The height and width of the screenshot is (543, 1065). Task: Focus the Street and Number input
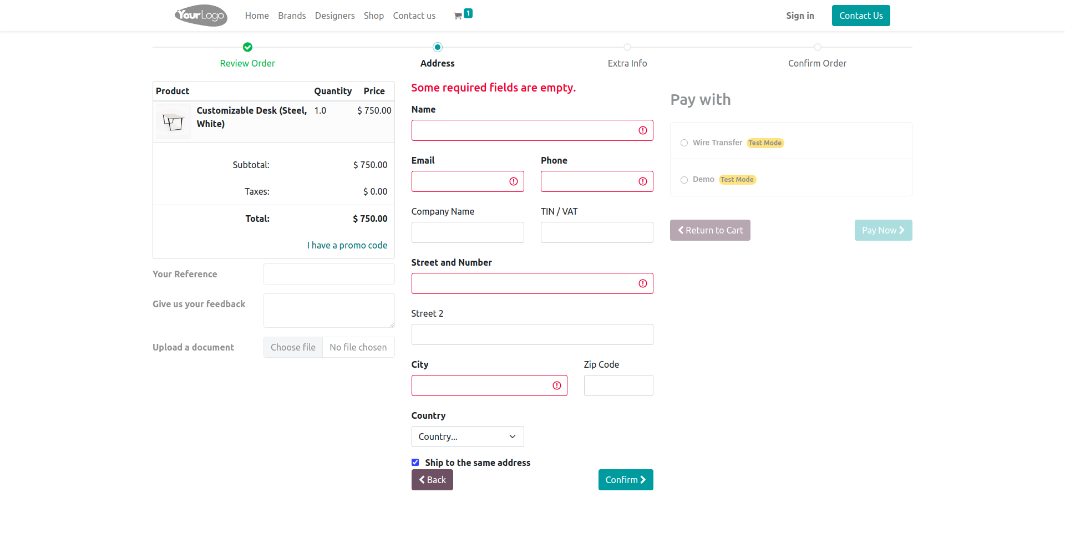tap(524, 283)
